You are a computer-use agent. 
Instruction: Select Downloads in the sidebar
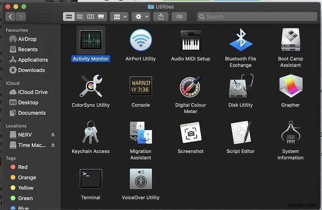click(x=32, y=70)
